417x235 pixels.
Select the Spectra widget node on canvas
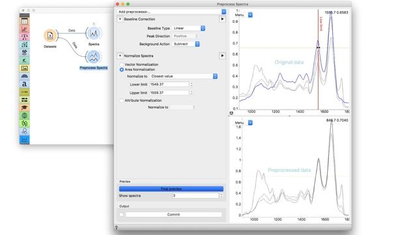(94, 33)
